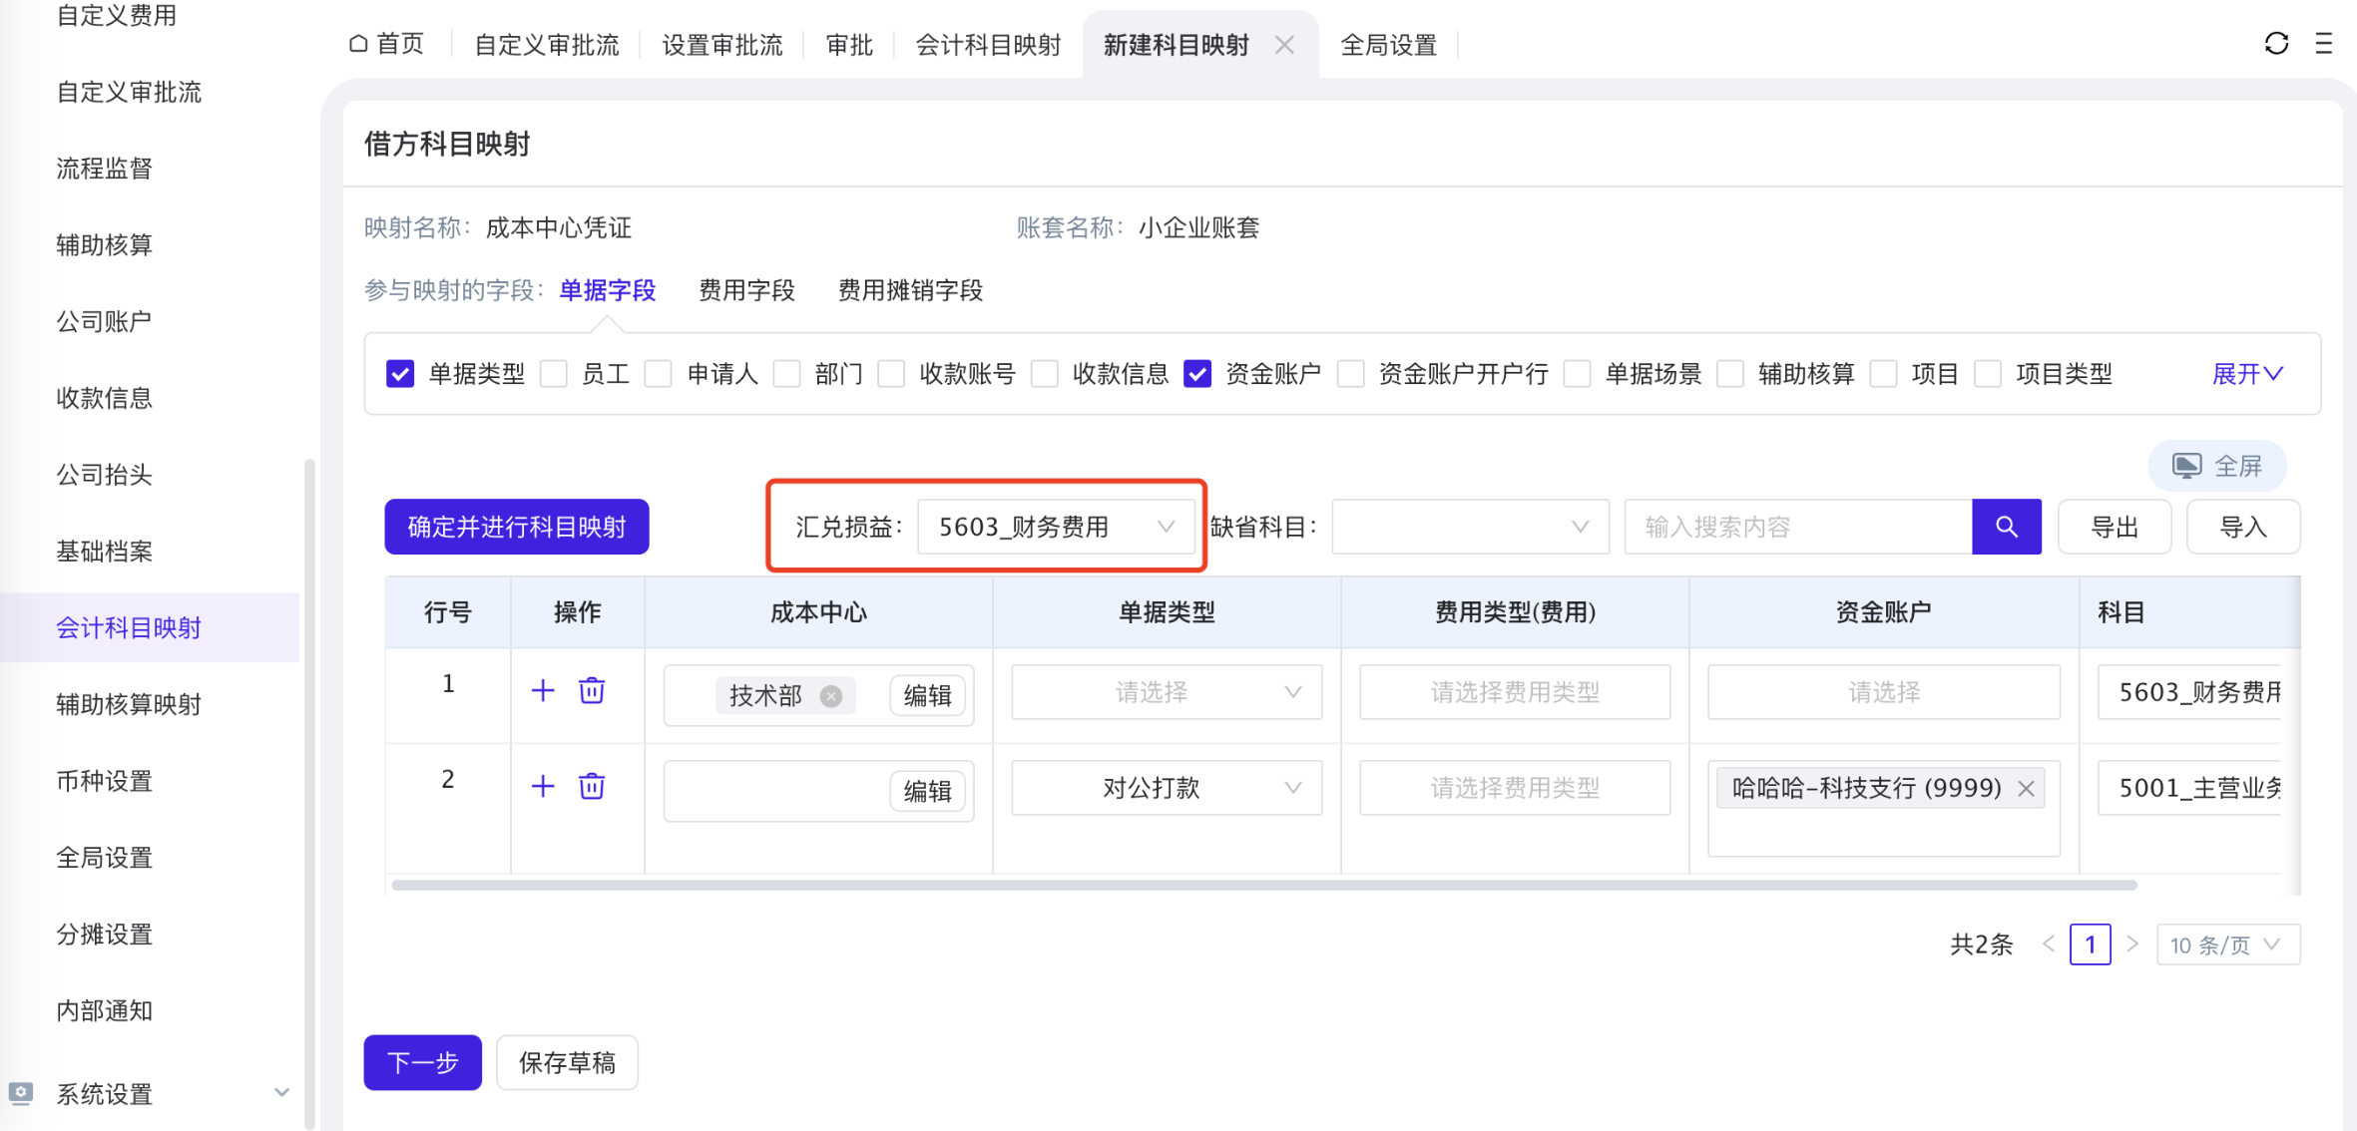
Task: Open the 全局设置 tab in the top bar
Action: [1388, 45]
